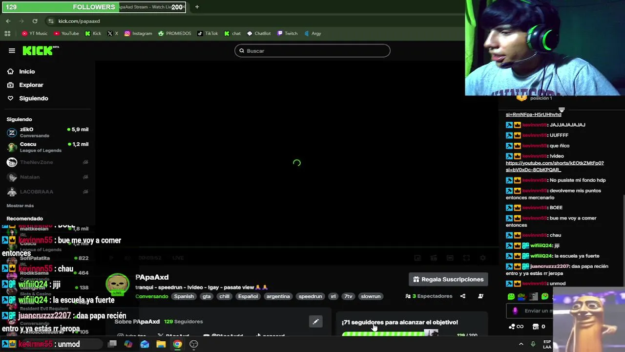Open File Explorer in taskbar
This screenshot has width=625, height=352.
click(x=161, y=344)
